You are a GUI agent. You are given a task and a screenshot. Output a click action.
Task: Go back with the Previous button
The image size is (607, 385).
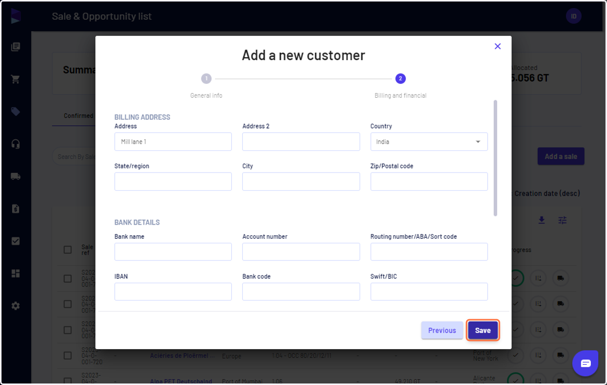coord(442,330)
